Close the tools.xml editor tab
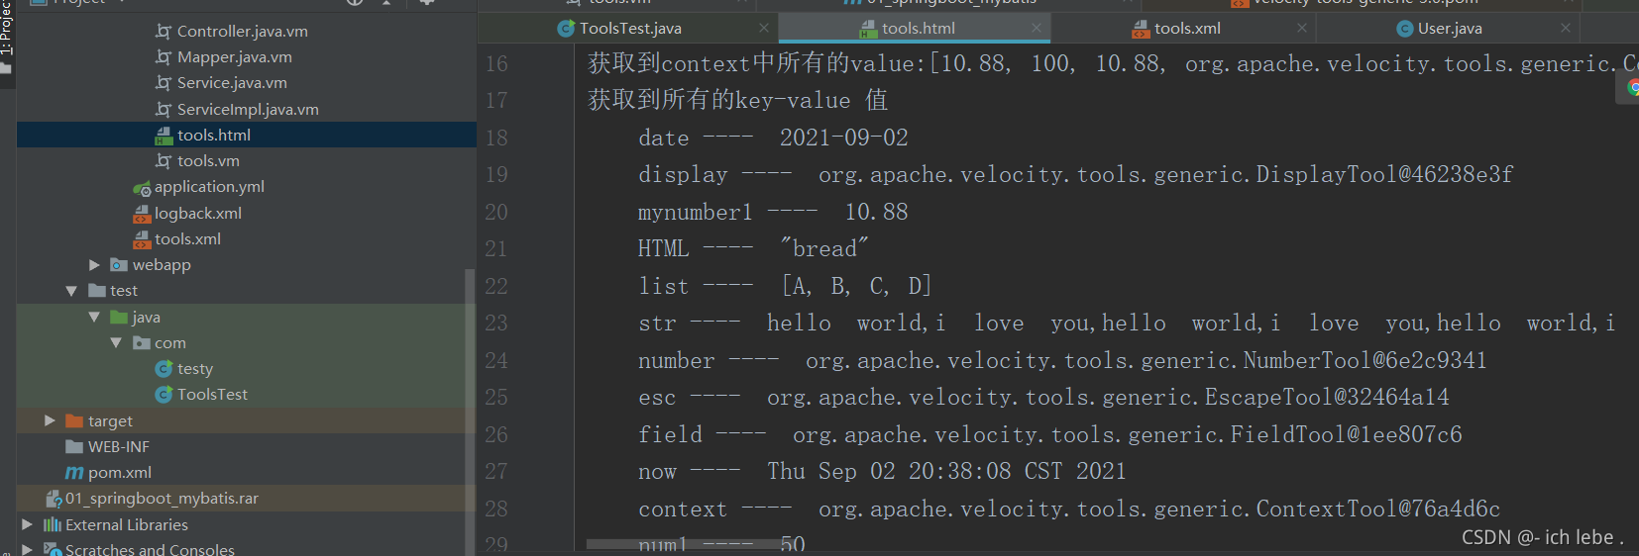Image resolution: width=1639 pixels, height=556 pixels. coord(1302,28)
